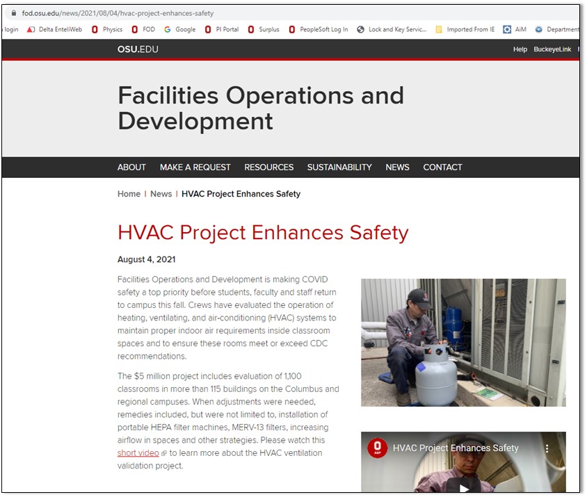Go to OSU.EDU home link
The image size is (587, 497).
[x=138, y=49]
